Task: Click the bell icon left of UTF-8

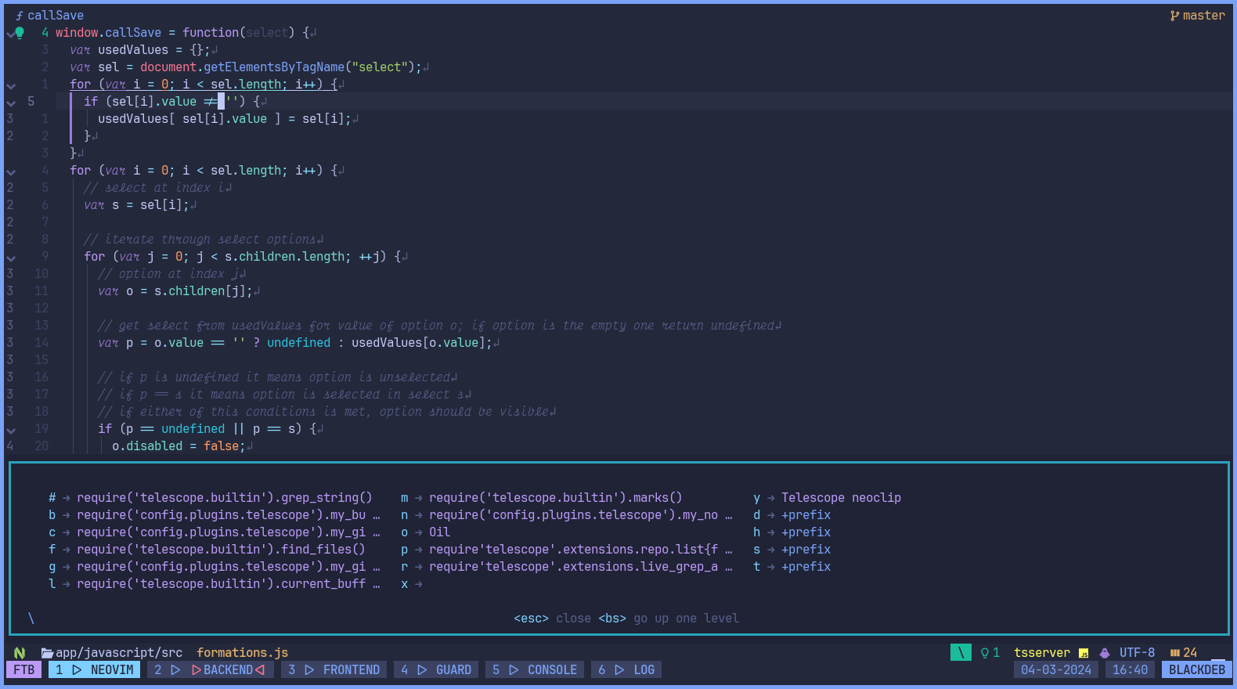Action: pyautogui.click(x=1105, y=653)
